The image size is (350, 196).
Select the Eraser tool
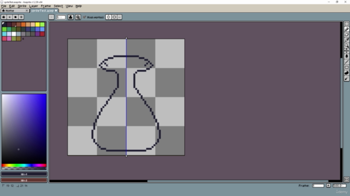point(346,35)
